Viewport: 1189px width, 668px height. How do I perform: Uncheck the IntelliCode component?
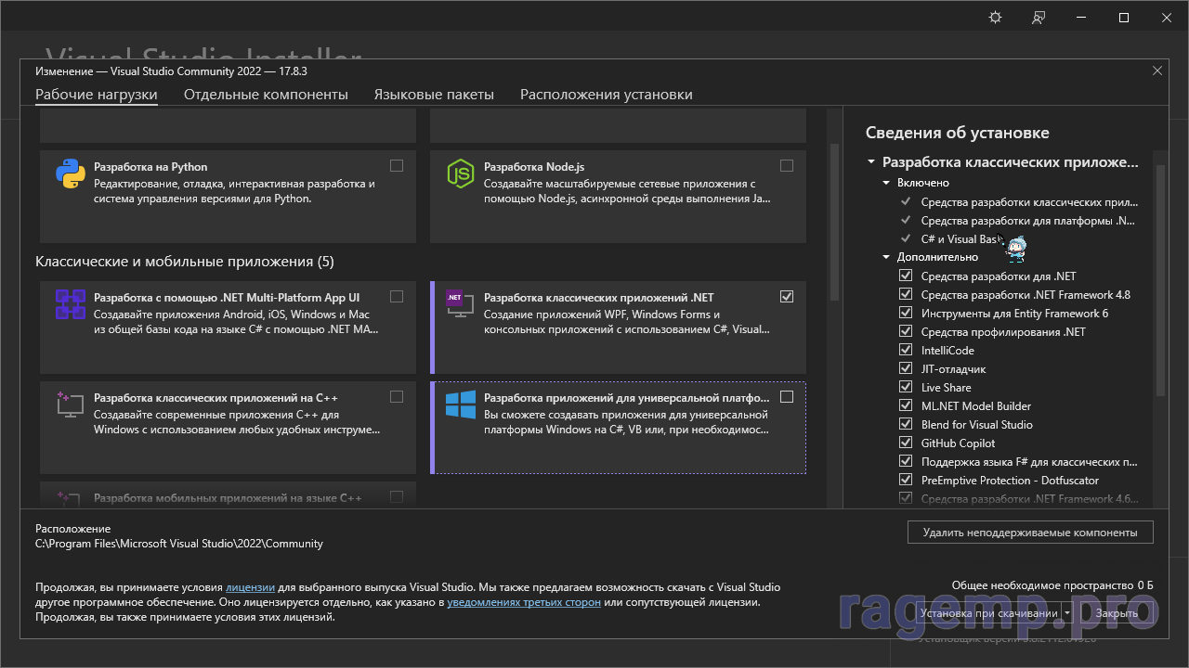click(906, 351)
